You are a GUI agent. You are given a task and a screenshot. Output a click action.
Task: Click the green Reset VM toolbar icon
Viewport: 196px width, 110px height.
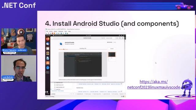[59, 33]
